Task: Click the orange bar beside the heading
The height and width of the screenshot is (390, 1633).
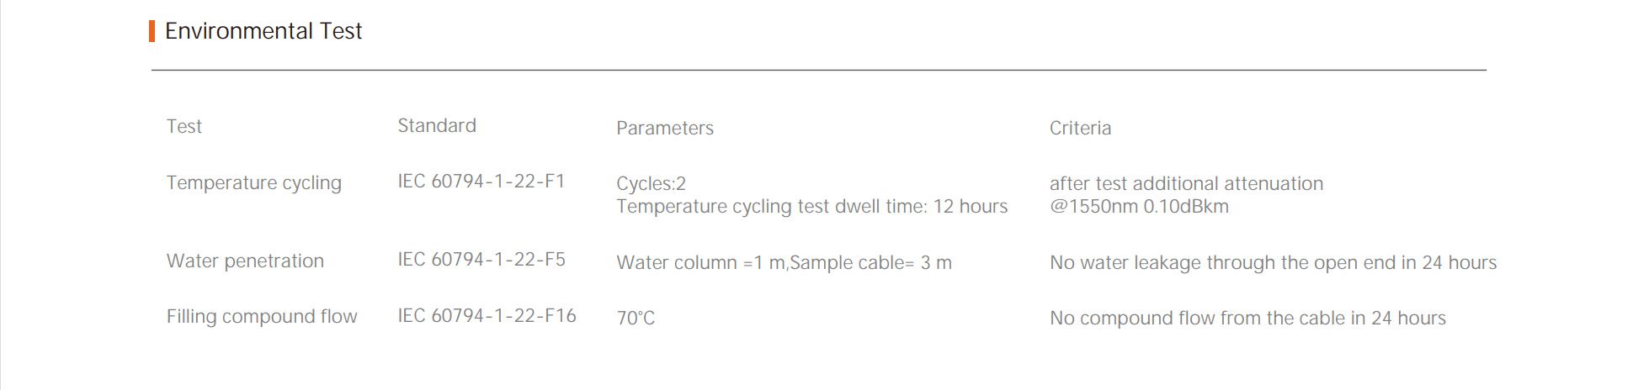Action: pyautogui.click(x=152, y=31)
